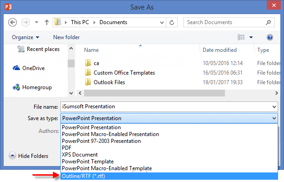
Task: Select OneDrive in the navigation pane
Action: pos(33,68)
